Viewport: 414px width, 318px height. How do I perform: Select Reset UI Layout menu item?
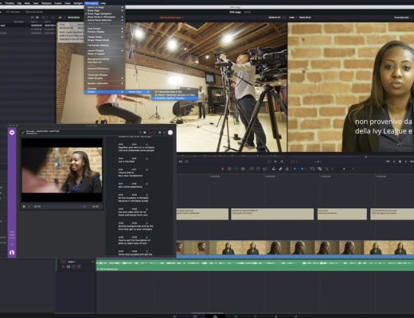pyautogui.click(x=104, y=54)
